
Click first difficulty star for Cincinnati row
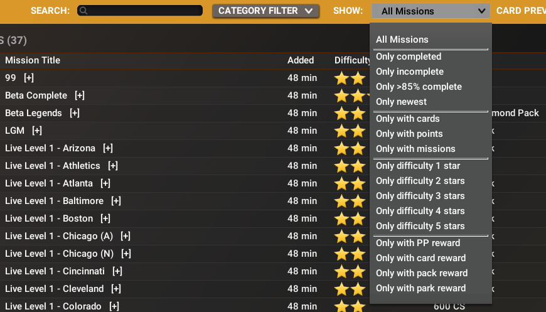(342, 272)
